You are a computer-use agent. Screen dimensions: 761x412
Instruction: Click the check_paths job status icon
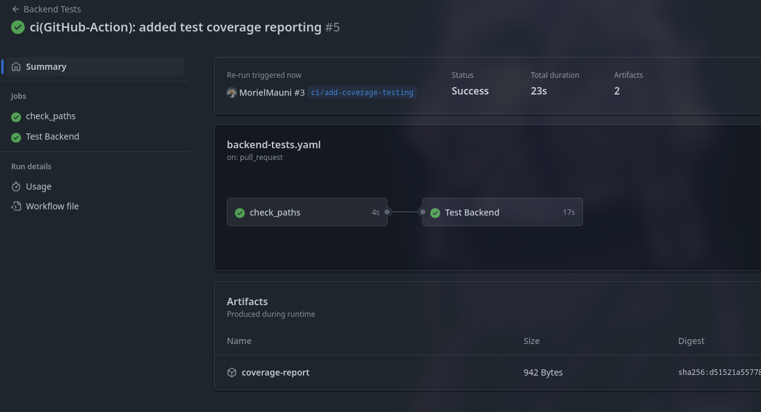coord(15,116)
